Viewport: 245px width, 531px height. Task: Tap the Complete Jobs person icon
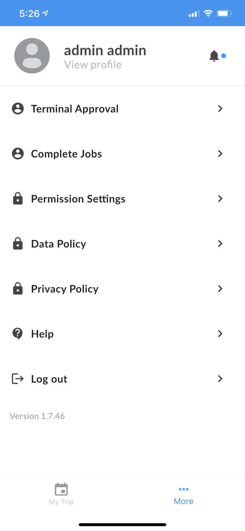[x=17, y=154]
